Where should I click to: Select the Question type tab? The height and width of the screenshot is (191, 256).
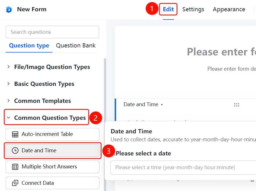pyautogui.click(x=29, y=45)
